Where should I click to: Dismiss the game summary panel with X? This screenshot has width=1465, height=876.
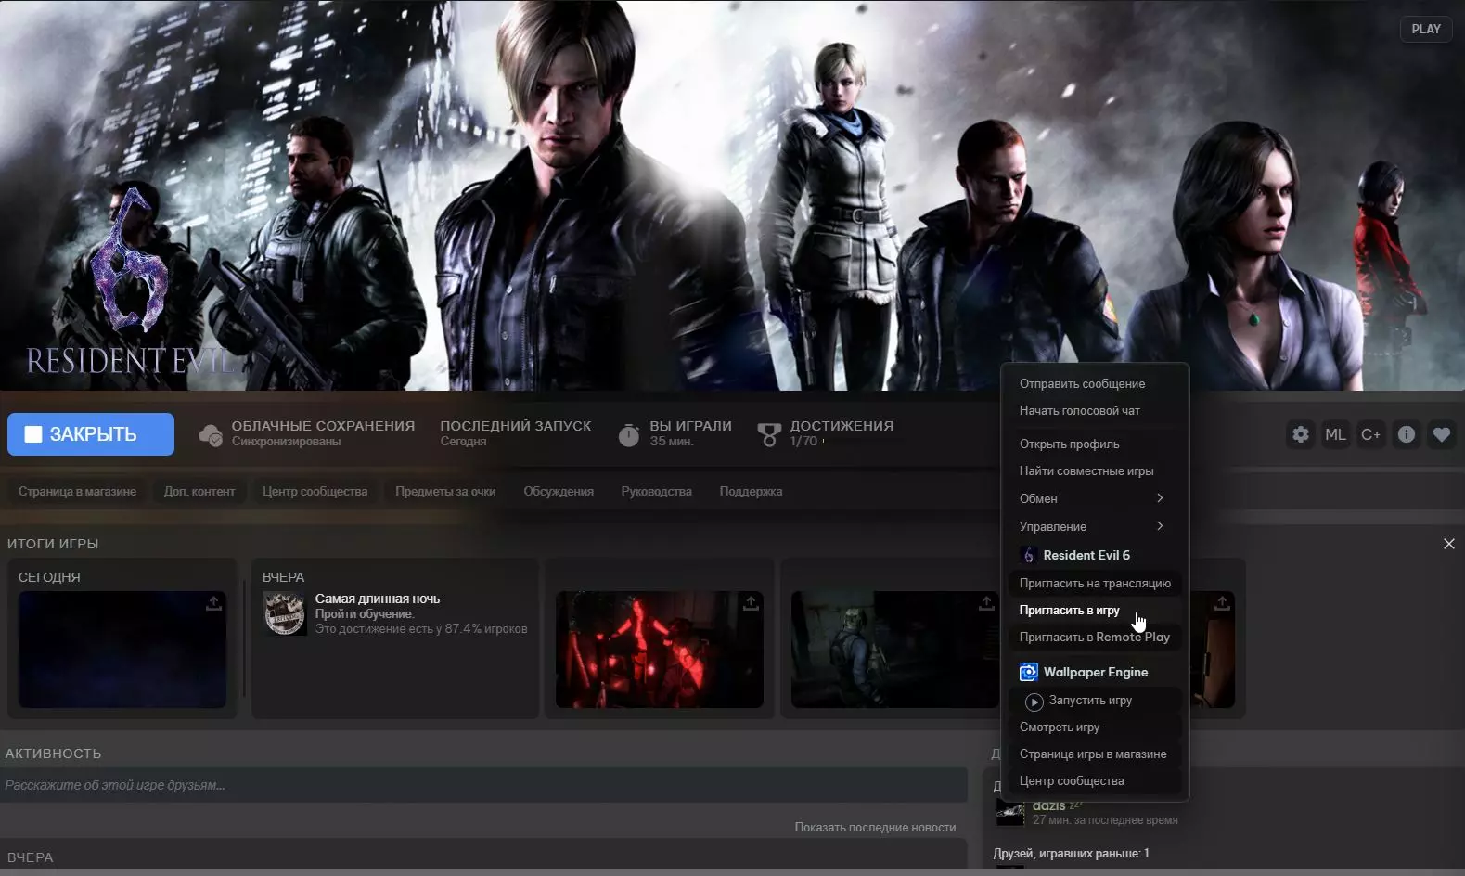(1448, 544)
